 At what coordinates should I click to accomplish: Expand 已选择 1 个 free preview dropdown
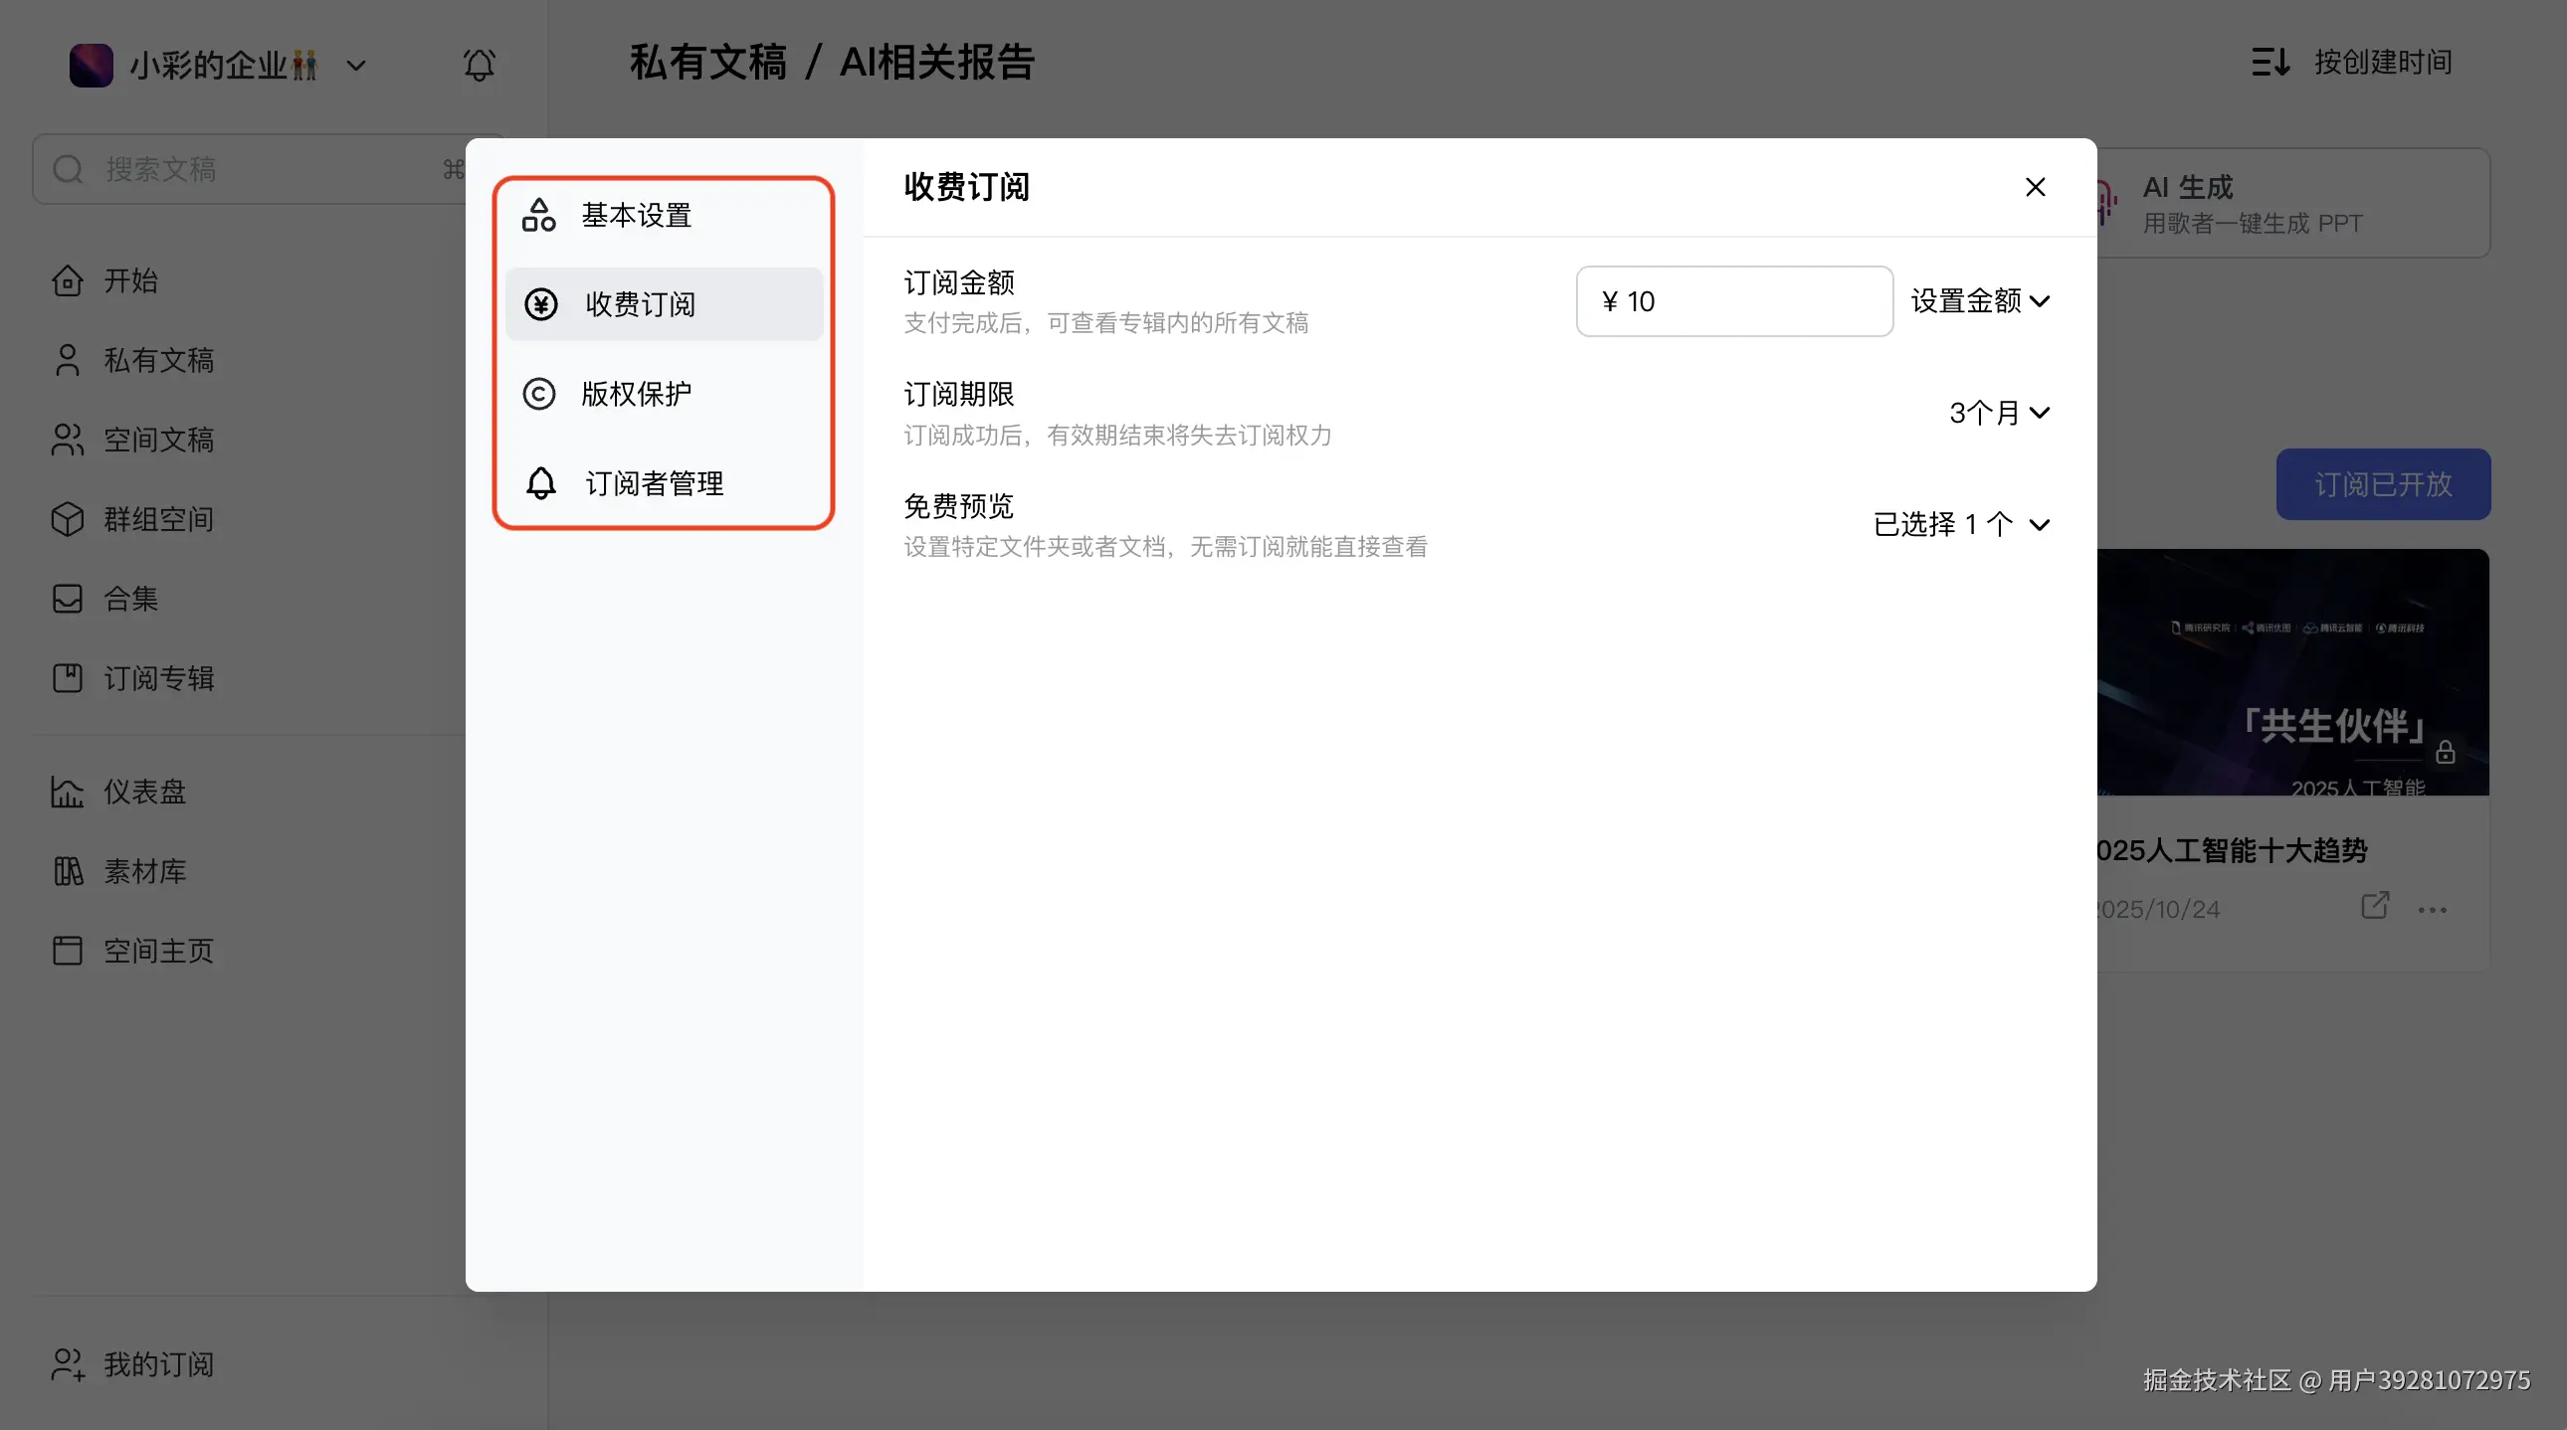[1960, 525]
